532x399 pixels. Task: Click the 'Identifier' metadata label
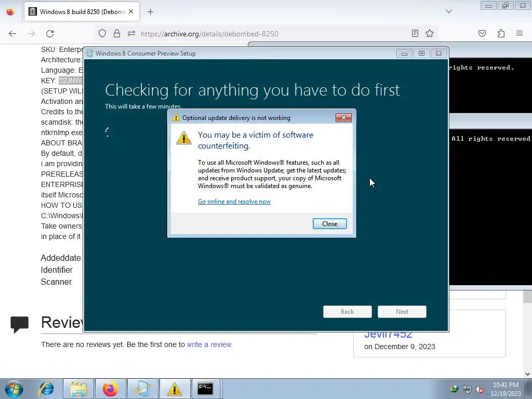click(57, 270)
